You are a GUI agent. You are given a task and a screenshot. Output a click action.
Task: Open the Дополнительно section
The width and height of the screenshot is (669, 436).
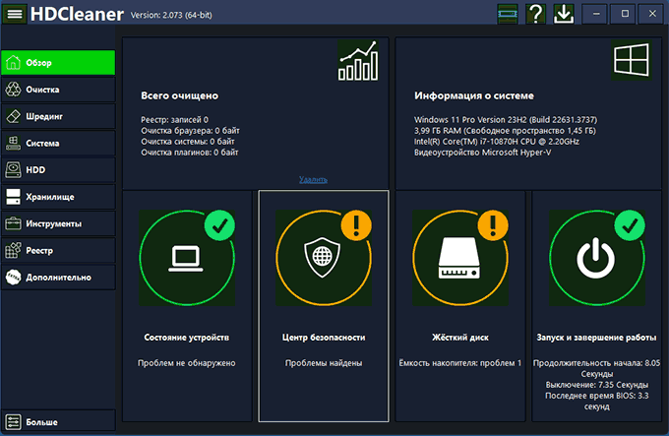pos(58,278)
